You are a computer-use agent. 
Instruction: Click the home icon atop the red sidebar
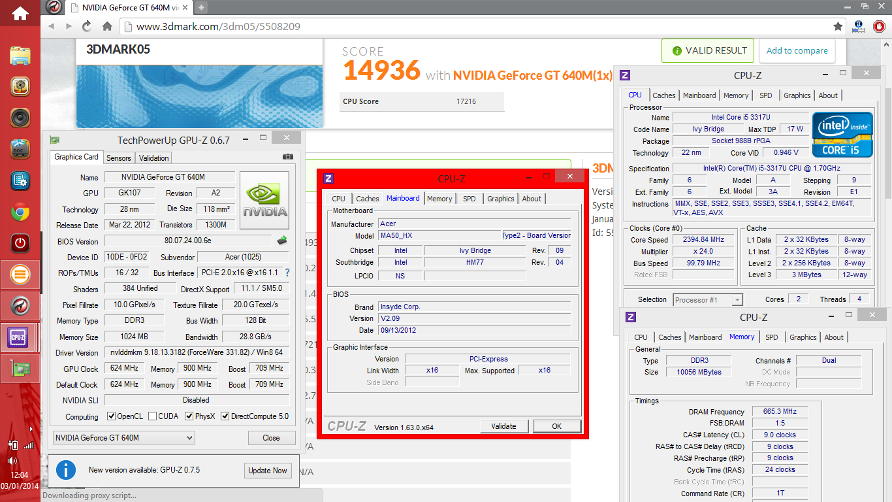point(20,12)
